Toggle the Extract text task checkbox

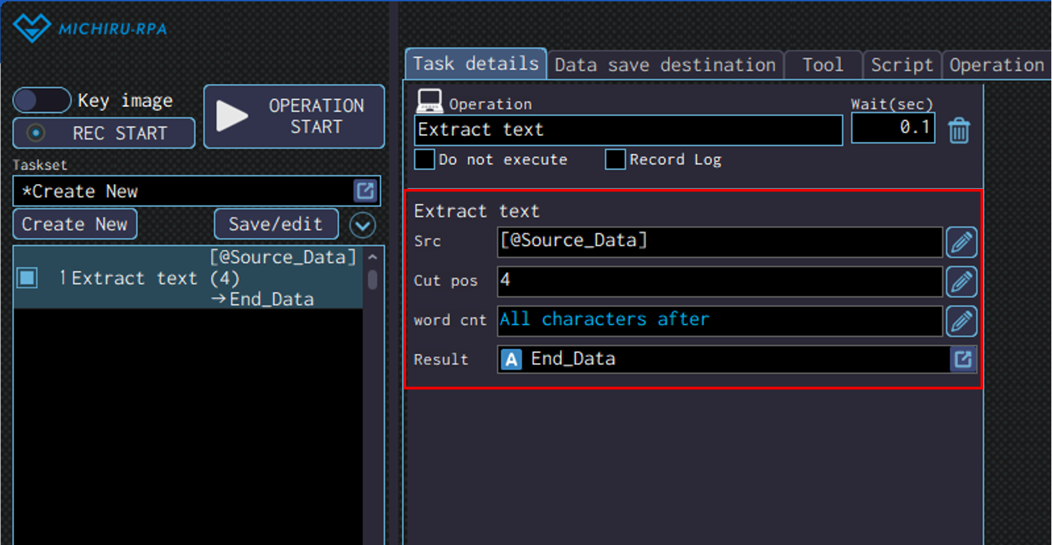point(28,278)
